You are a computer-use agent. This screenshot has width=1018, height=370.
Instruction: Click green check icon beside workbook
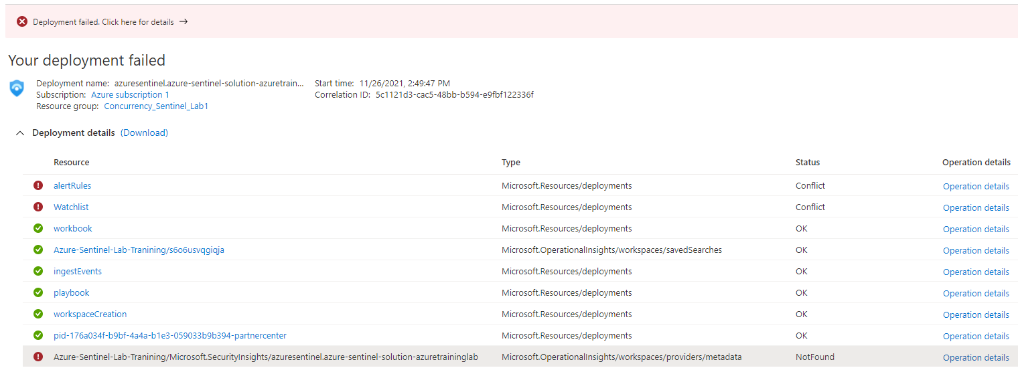(x=38, y=228)
